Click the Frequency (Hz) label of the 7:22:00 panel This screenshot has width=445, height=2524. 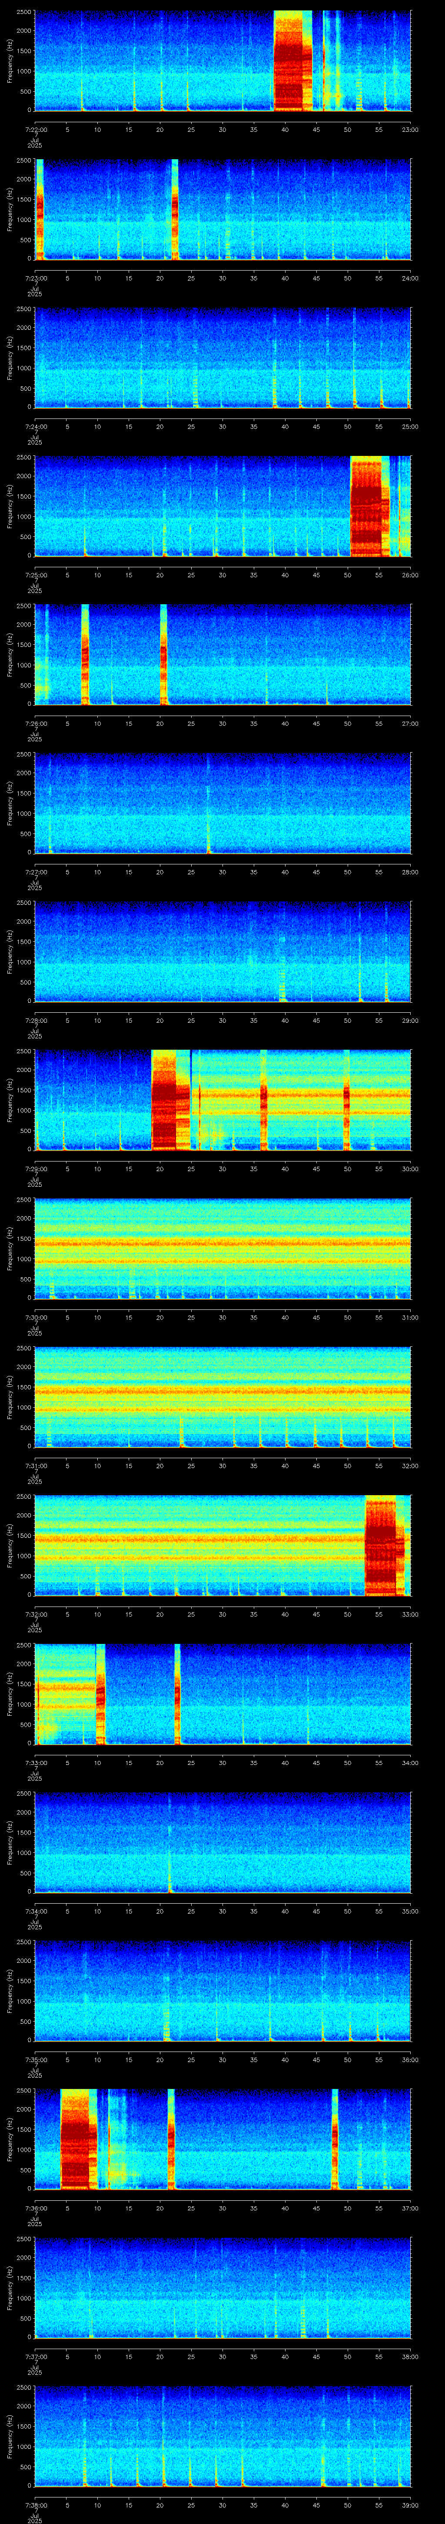point(10,61)
